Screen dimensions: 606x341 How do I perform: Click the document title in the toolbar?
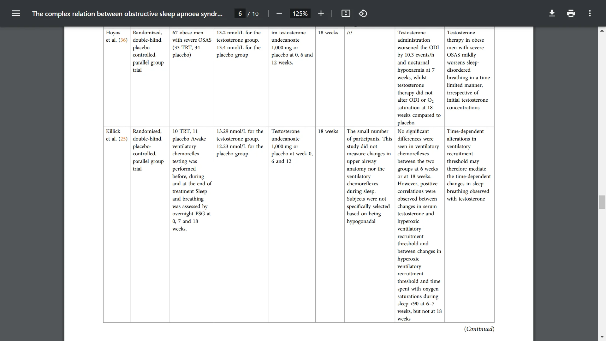pos(127,14)
